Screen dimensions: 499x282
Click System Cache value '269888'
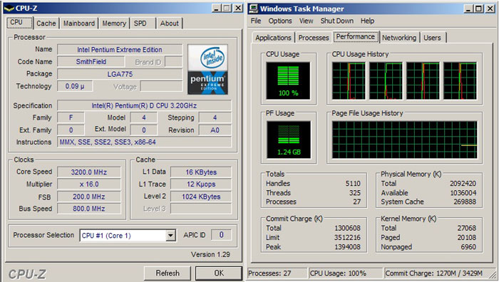pos(465,202)
